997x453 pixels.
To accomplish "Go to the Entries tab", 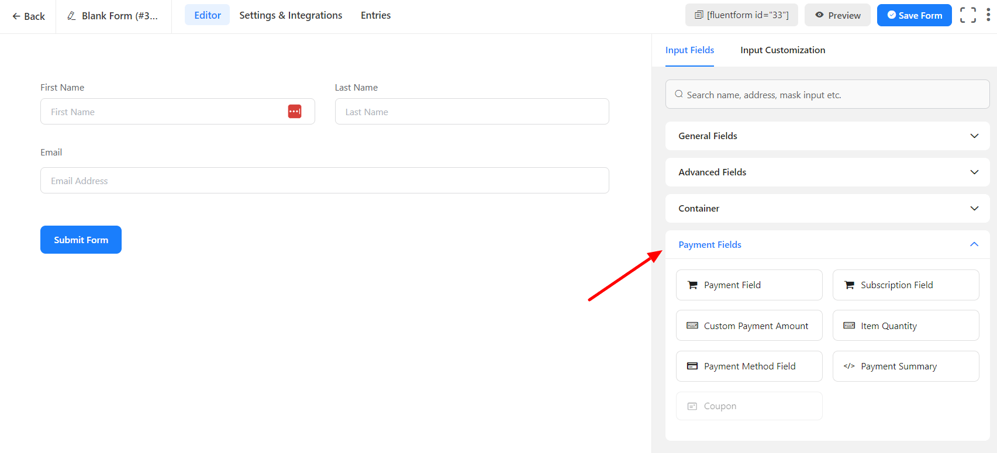I will tap(375, 15).
